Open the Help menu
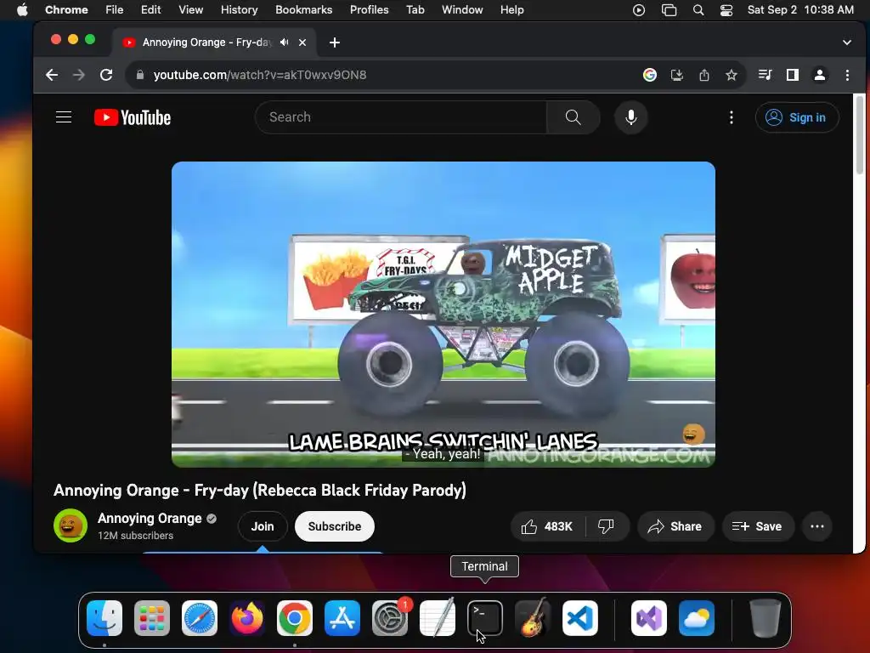 tap(511, 9)
